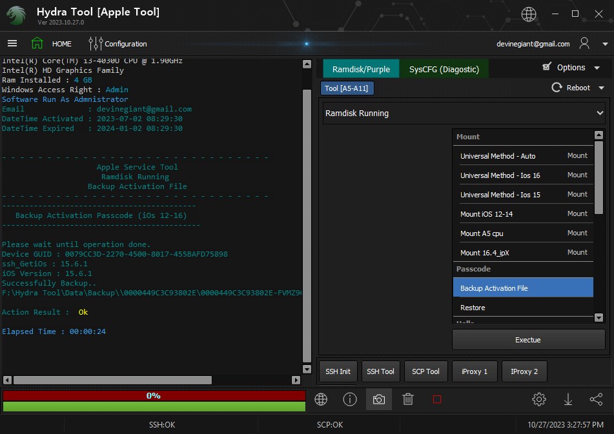Screen dimensions: 614x434
Task: Take a screenshot with the camera icon
Action: point(378,399)
